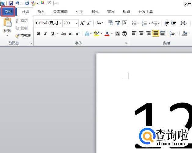This screenshot has width=192, height=153.
Task: Toggle superscript formatting
Action: (78, 34)
